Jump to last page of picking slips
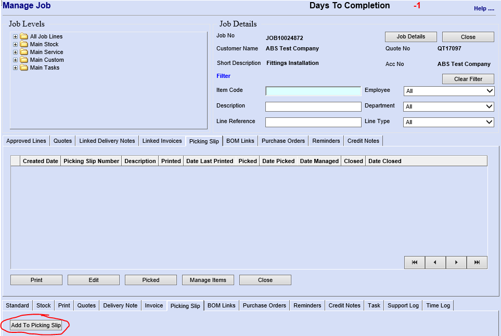Viewport: 501px width, 336px height. click(477, 263)
